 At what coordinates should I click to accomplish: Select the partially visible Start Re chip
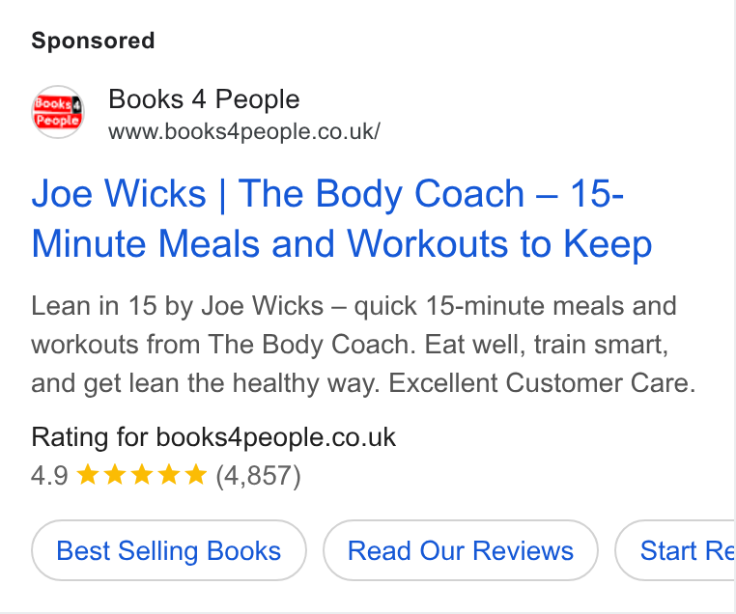pos(675,550)
